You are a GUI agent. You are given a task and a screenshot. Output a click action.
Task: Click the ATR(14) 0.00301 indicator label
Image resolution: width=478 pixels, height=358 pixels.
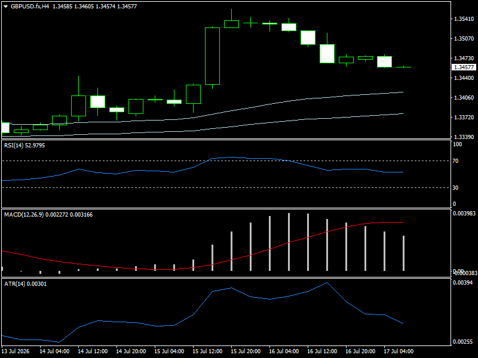coord(25,284)
